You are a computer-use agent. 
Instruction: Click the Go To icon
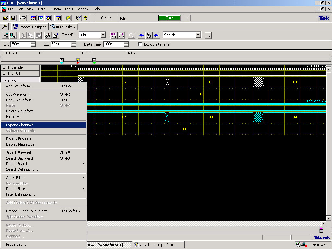(x=48, y=35)
